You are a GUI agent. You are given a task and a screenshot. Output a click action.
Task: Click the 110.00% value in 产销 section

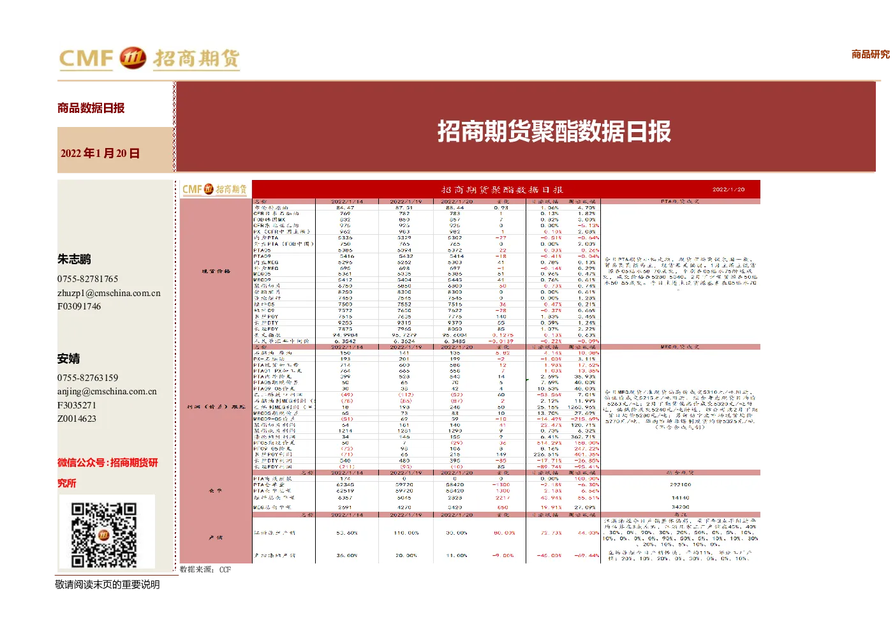coord(406,533)
